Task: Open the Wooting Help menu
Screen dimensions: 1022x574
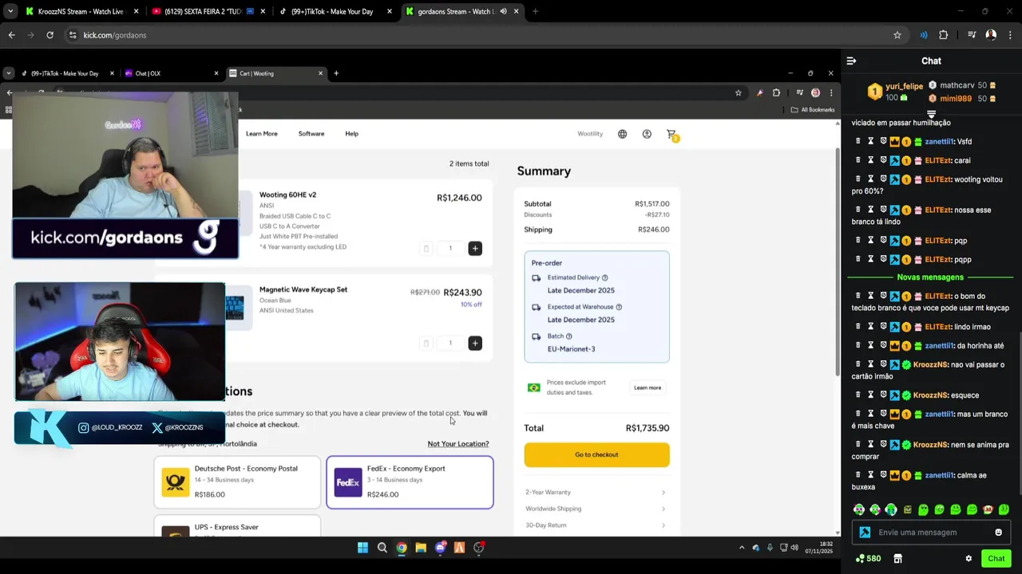Action: (x=352, y=134)
